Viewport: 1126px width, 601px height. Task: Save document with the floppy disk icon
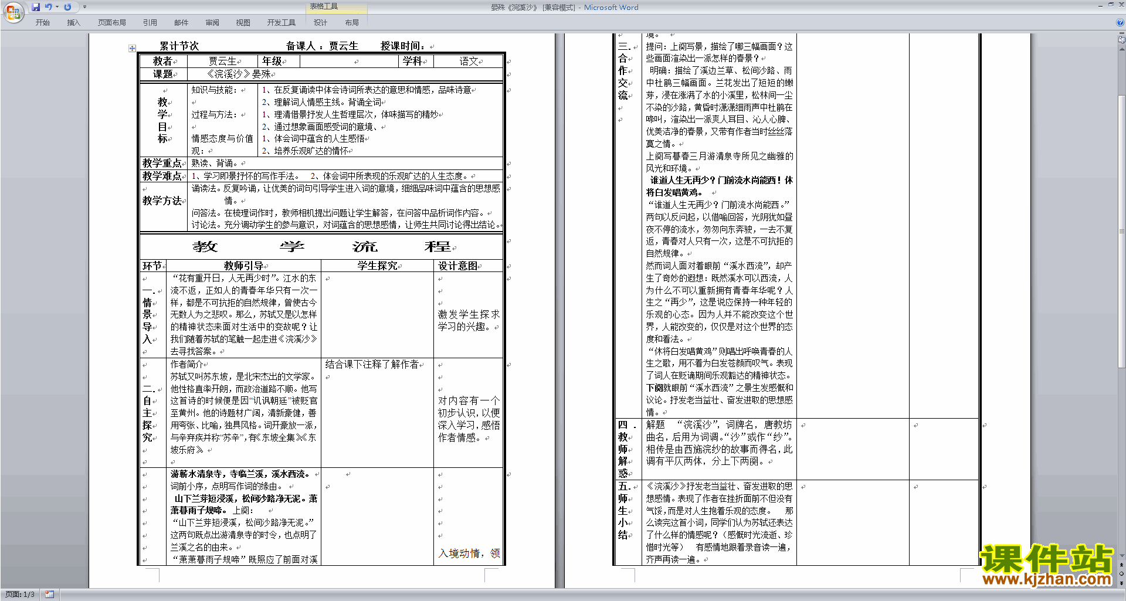coord(36,7)
